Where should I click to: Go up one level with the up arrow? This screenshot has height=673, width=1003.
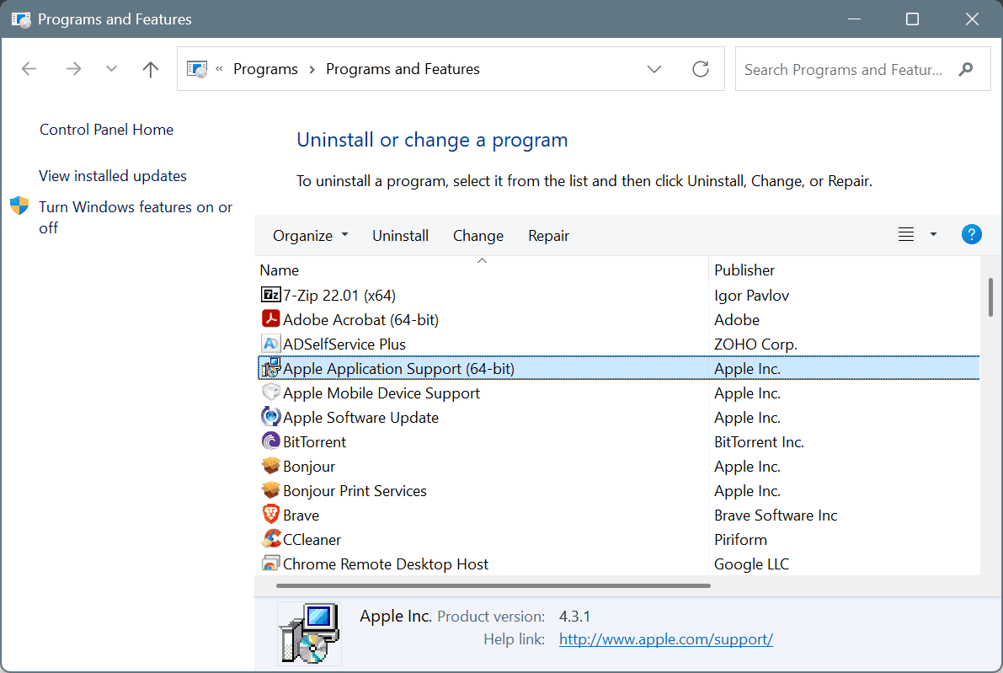tap(150, 69)
